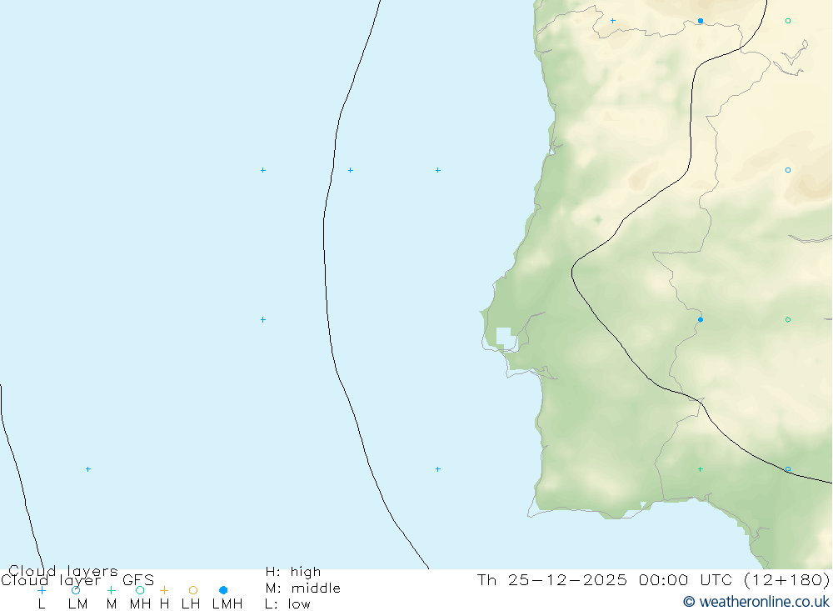833x611 pixels.
Task: Click the 'Cloud layer GFS' title text
Action: 77,580
